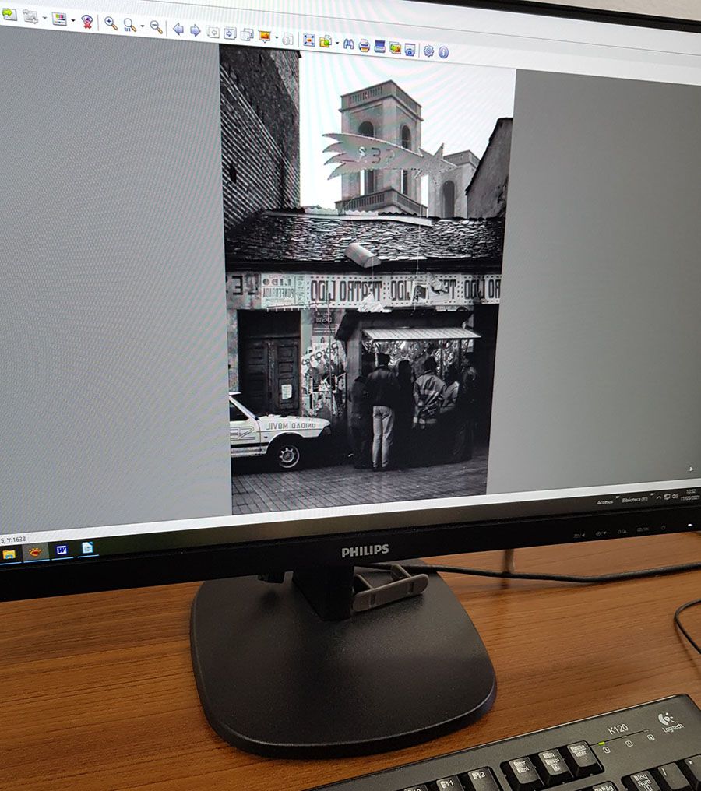Open search with the binoculars icon
This screenshot has height=791, width=701.
point(349,44)
